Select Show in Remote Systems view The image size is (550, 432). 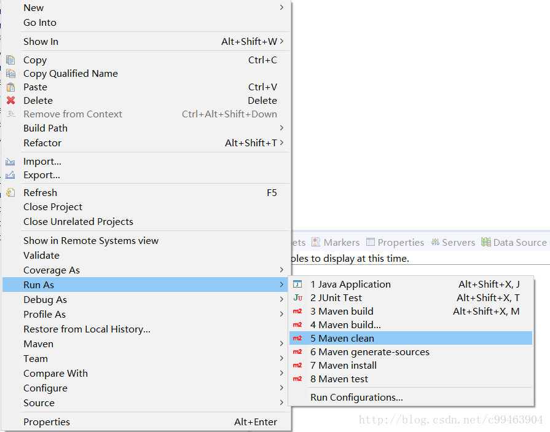(146, 240)
